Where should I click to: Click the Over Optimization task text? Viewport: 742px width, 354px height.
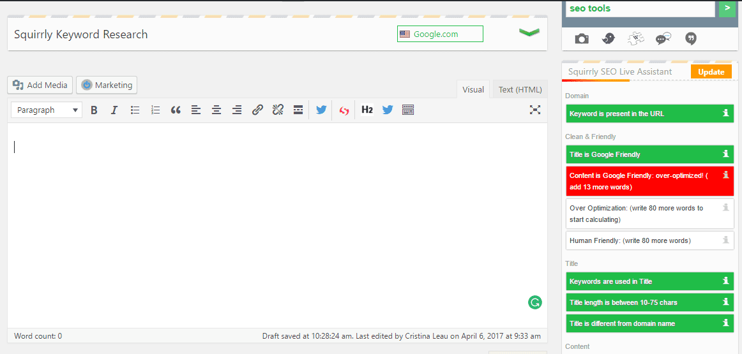tap(636, 214)
